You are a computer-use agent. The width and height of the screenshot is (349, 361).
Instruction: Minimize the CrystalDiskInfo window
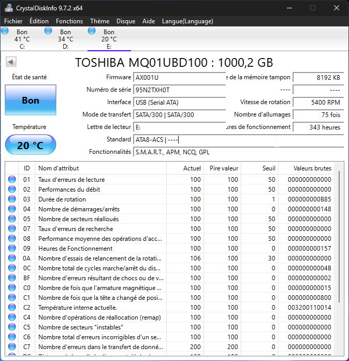(x=289, y=8)
